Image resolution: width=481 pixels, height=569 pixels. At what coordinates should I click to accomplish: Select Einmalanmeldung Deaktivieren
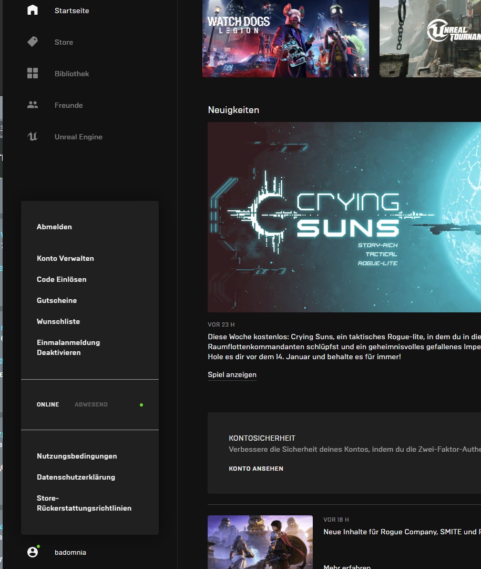68,347
